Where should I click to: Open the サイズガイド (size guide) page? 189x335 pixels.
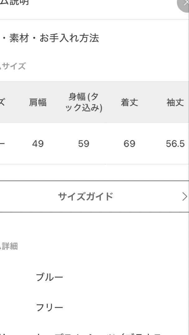(x=85, y=196)
